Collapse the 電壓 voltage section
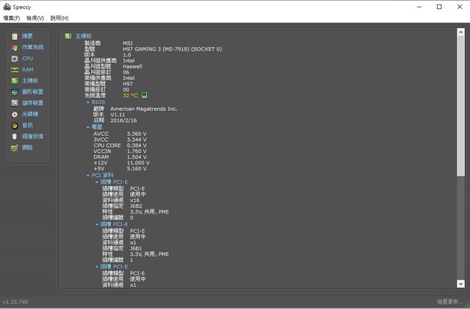The width and height of the screenshot is (470, 309). 88,127
